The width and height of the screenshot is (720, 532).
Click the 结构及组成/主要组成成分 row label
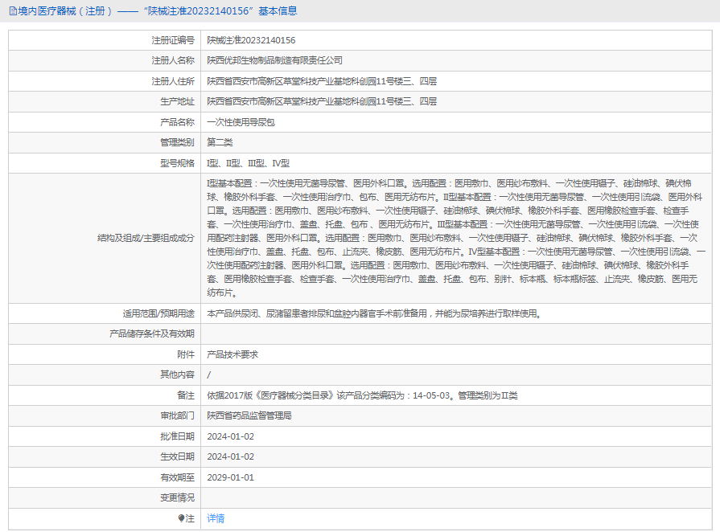click(x=146, y=238)
